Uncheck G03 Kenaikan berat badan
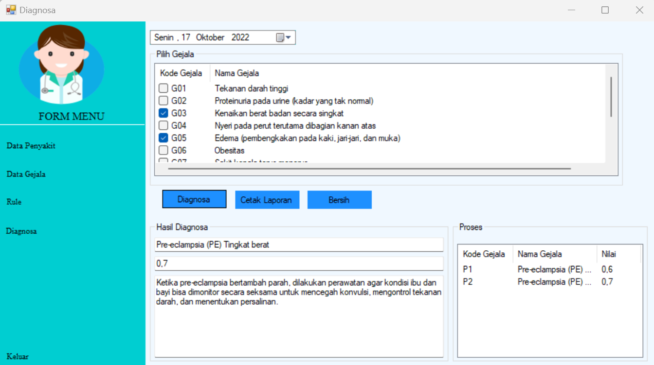Image resolution: width=654 pixels, height=365 pixels. [x=163, y=113]
